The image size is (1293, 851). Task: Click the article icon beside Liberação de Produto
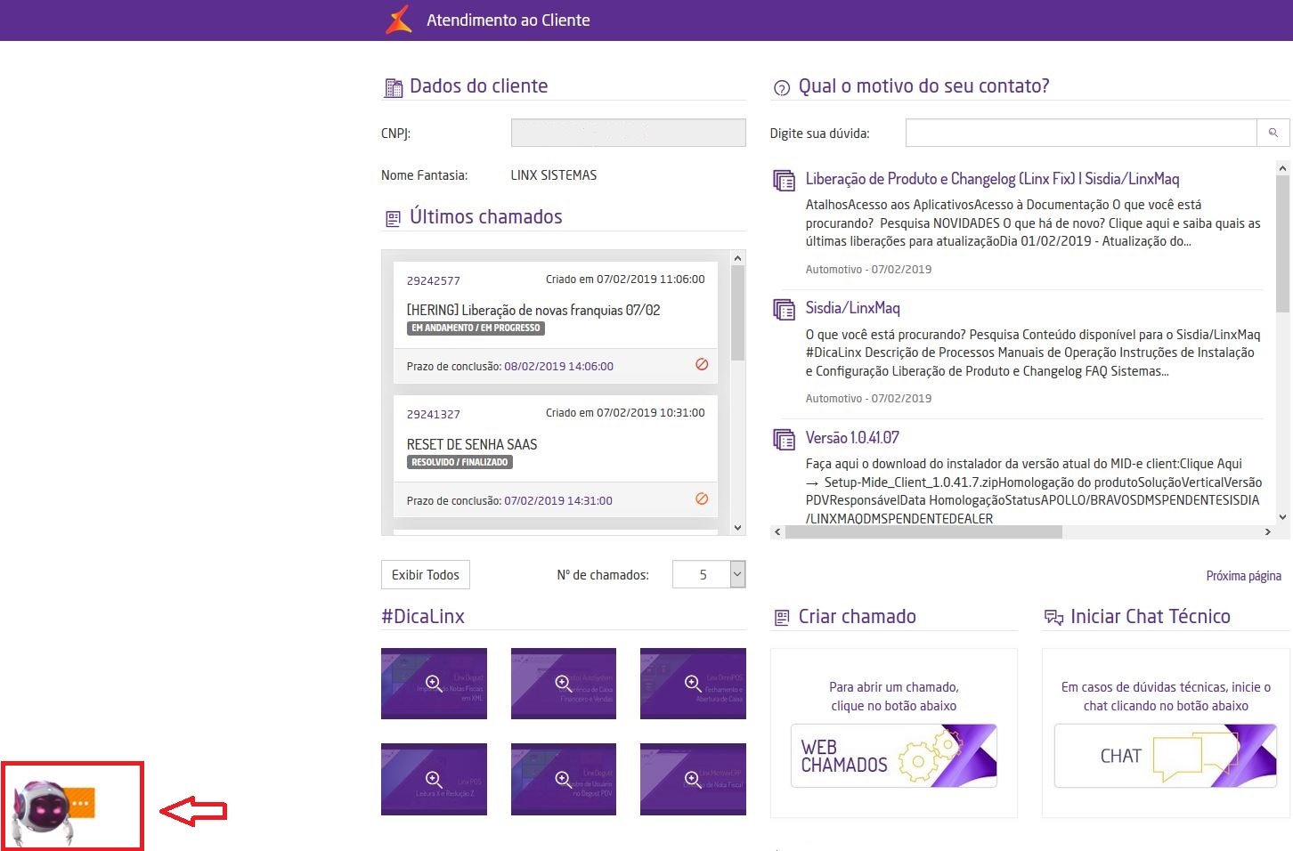pyautogui.click(x=784, y=181)
